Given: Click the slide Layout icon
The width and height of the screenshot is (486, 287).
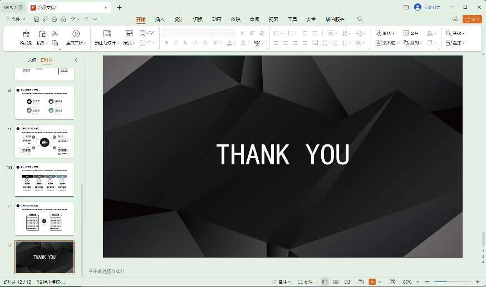Looking at the screenshot, I should [x=129, y=33].
